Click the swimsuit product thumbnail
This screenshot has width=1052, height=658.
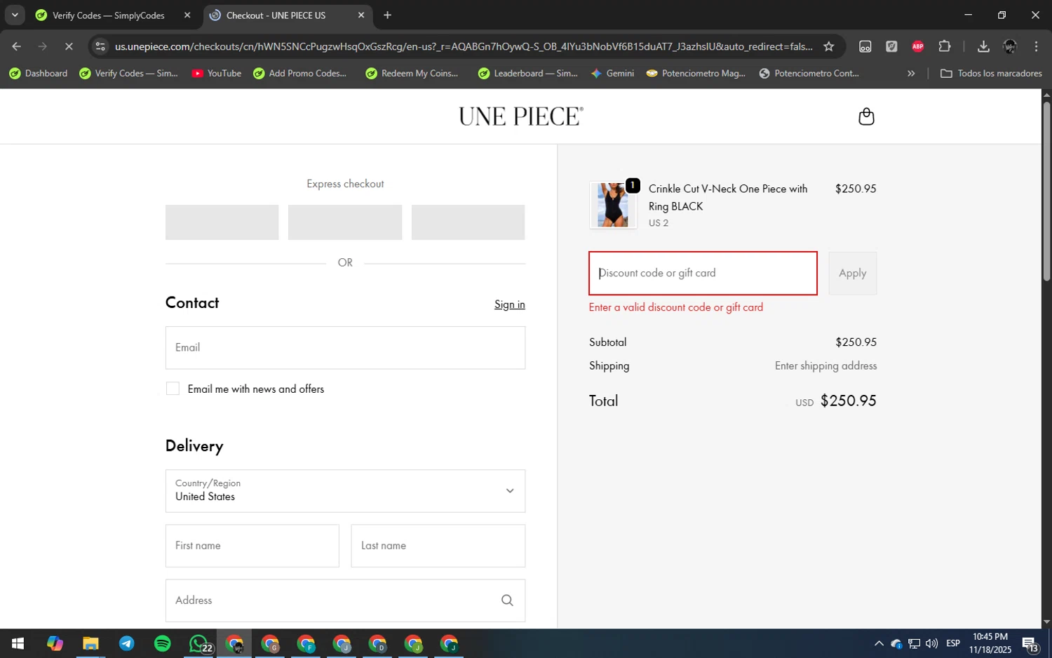tap(613, 205)
